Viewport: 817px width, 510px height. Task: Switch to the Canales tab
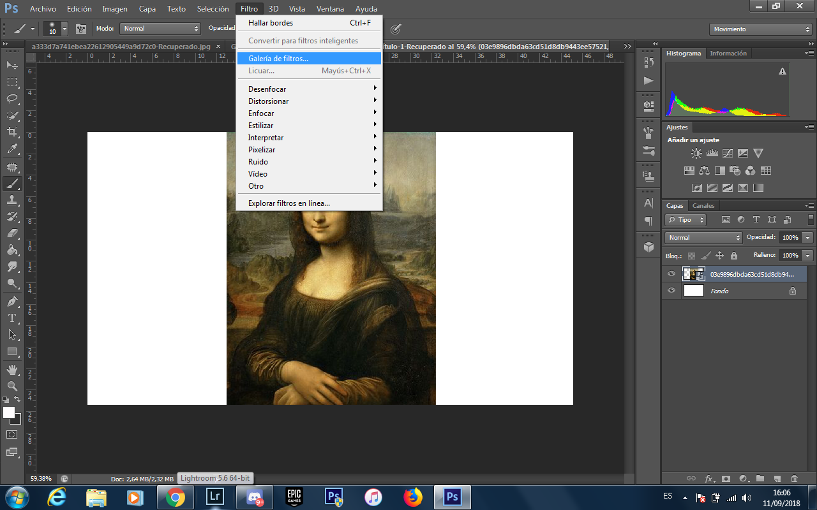pos(703,206)
